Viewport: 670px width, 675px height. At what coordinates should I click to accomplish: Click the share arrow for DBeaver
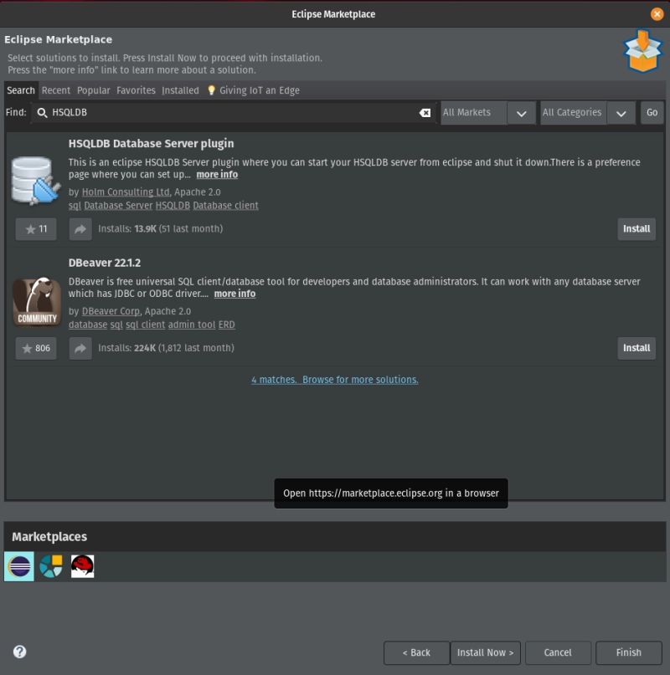(x=80, y=348)
